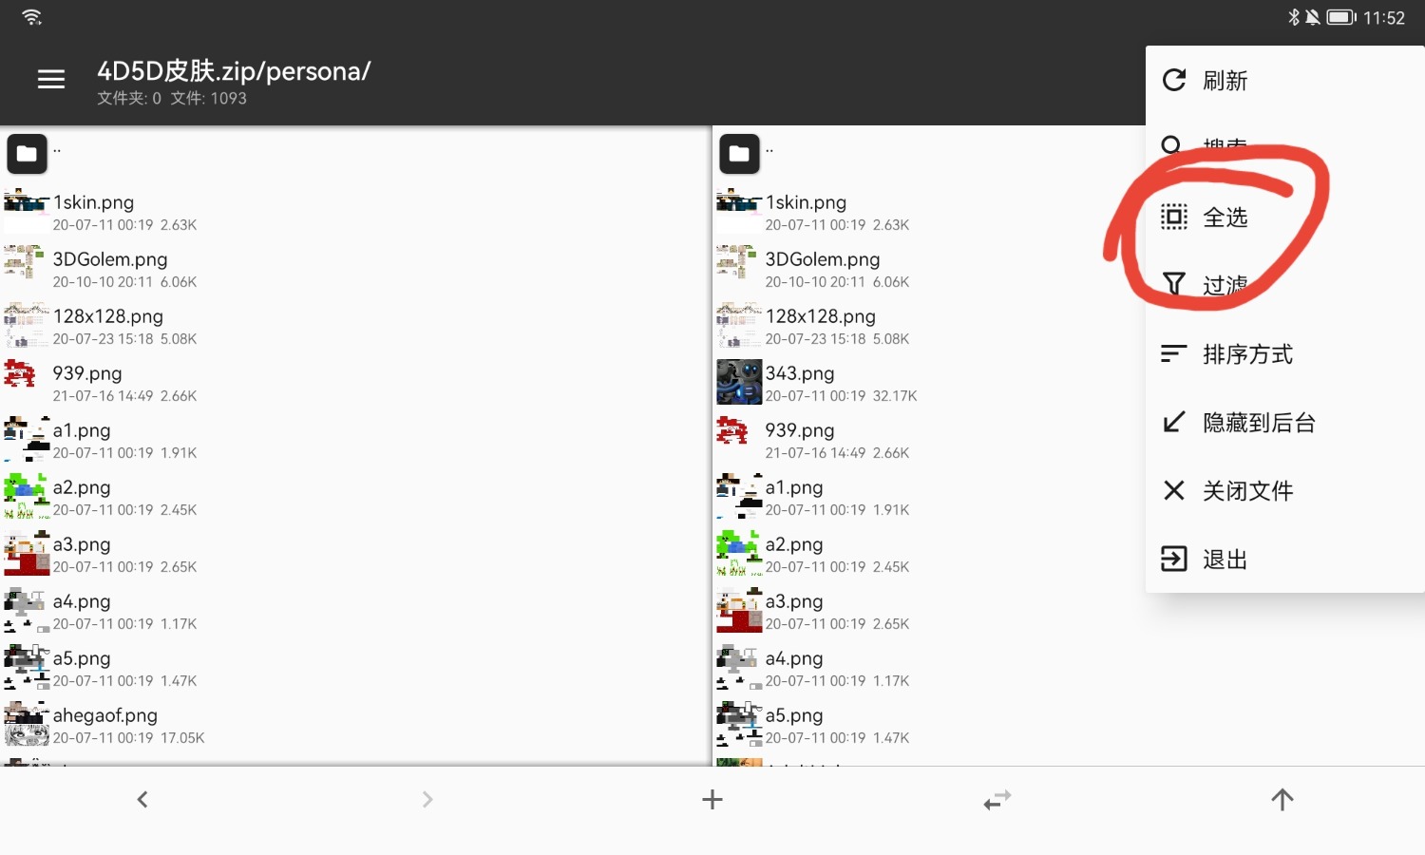The width and height of the screenshot is (1425, 855).
Task: Tap the a3.png thumbnail in left pane
Action: pos(27,553)
